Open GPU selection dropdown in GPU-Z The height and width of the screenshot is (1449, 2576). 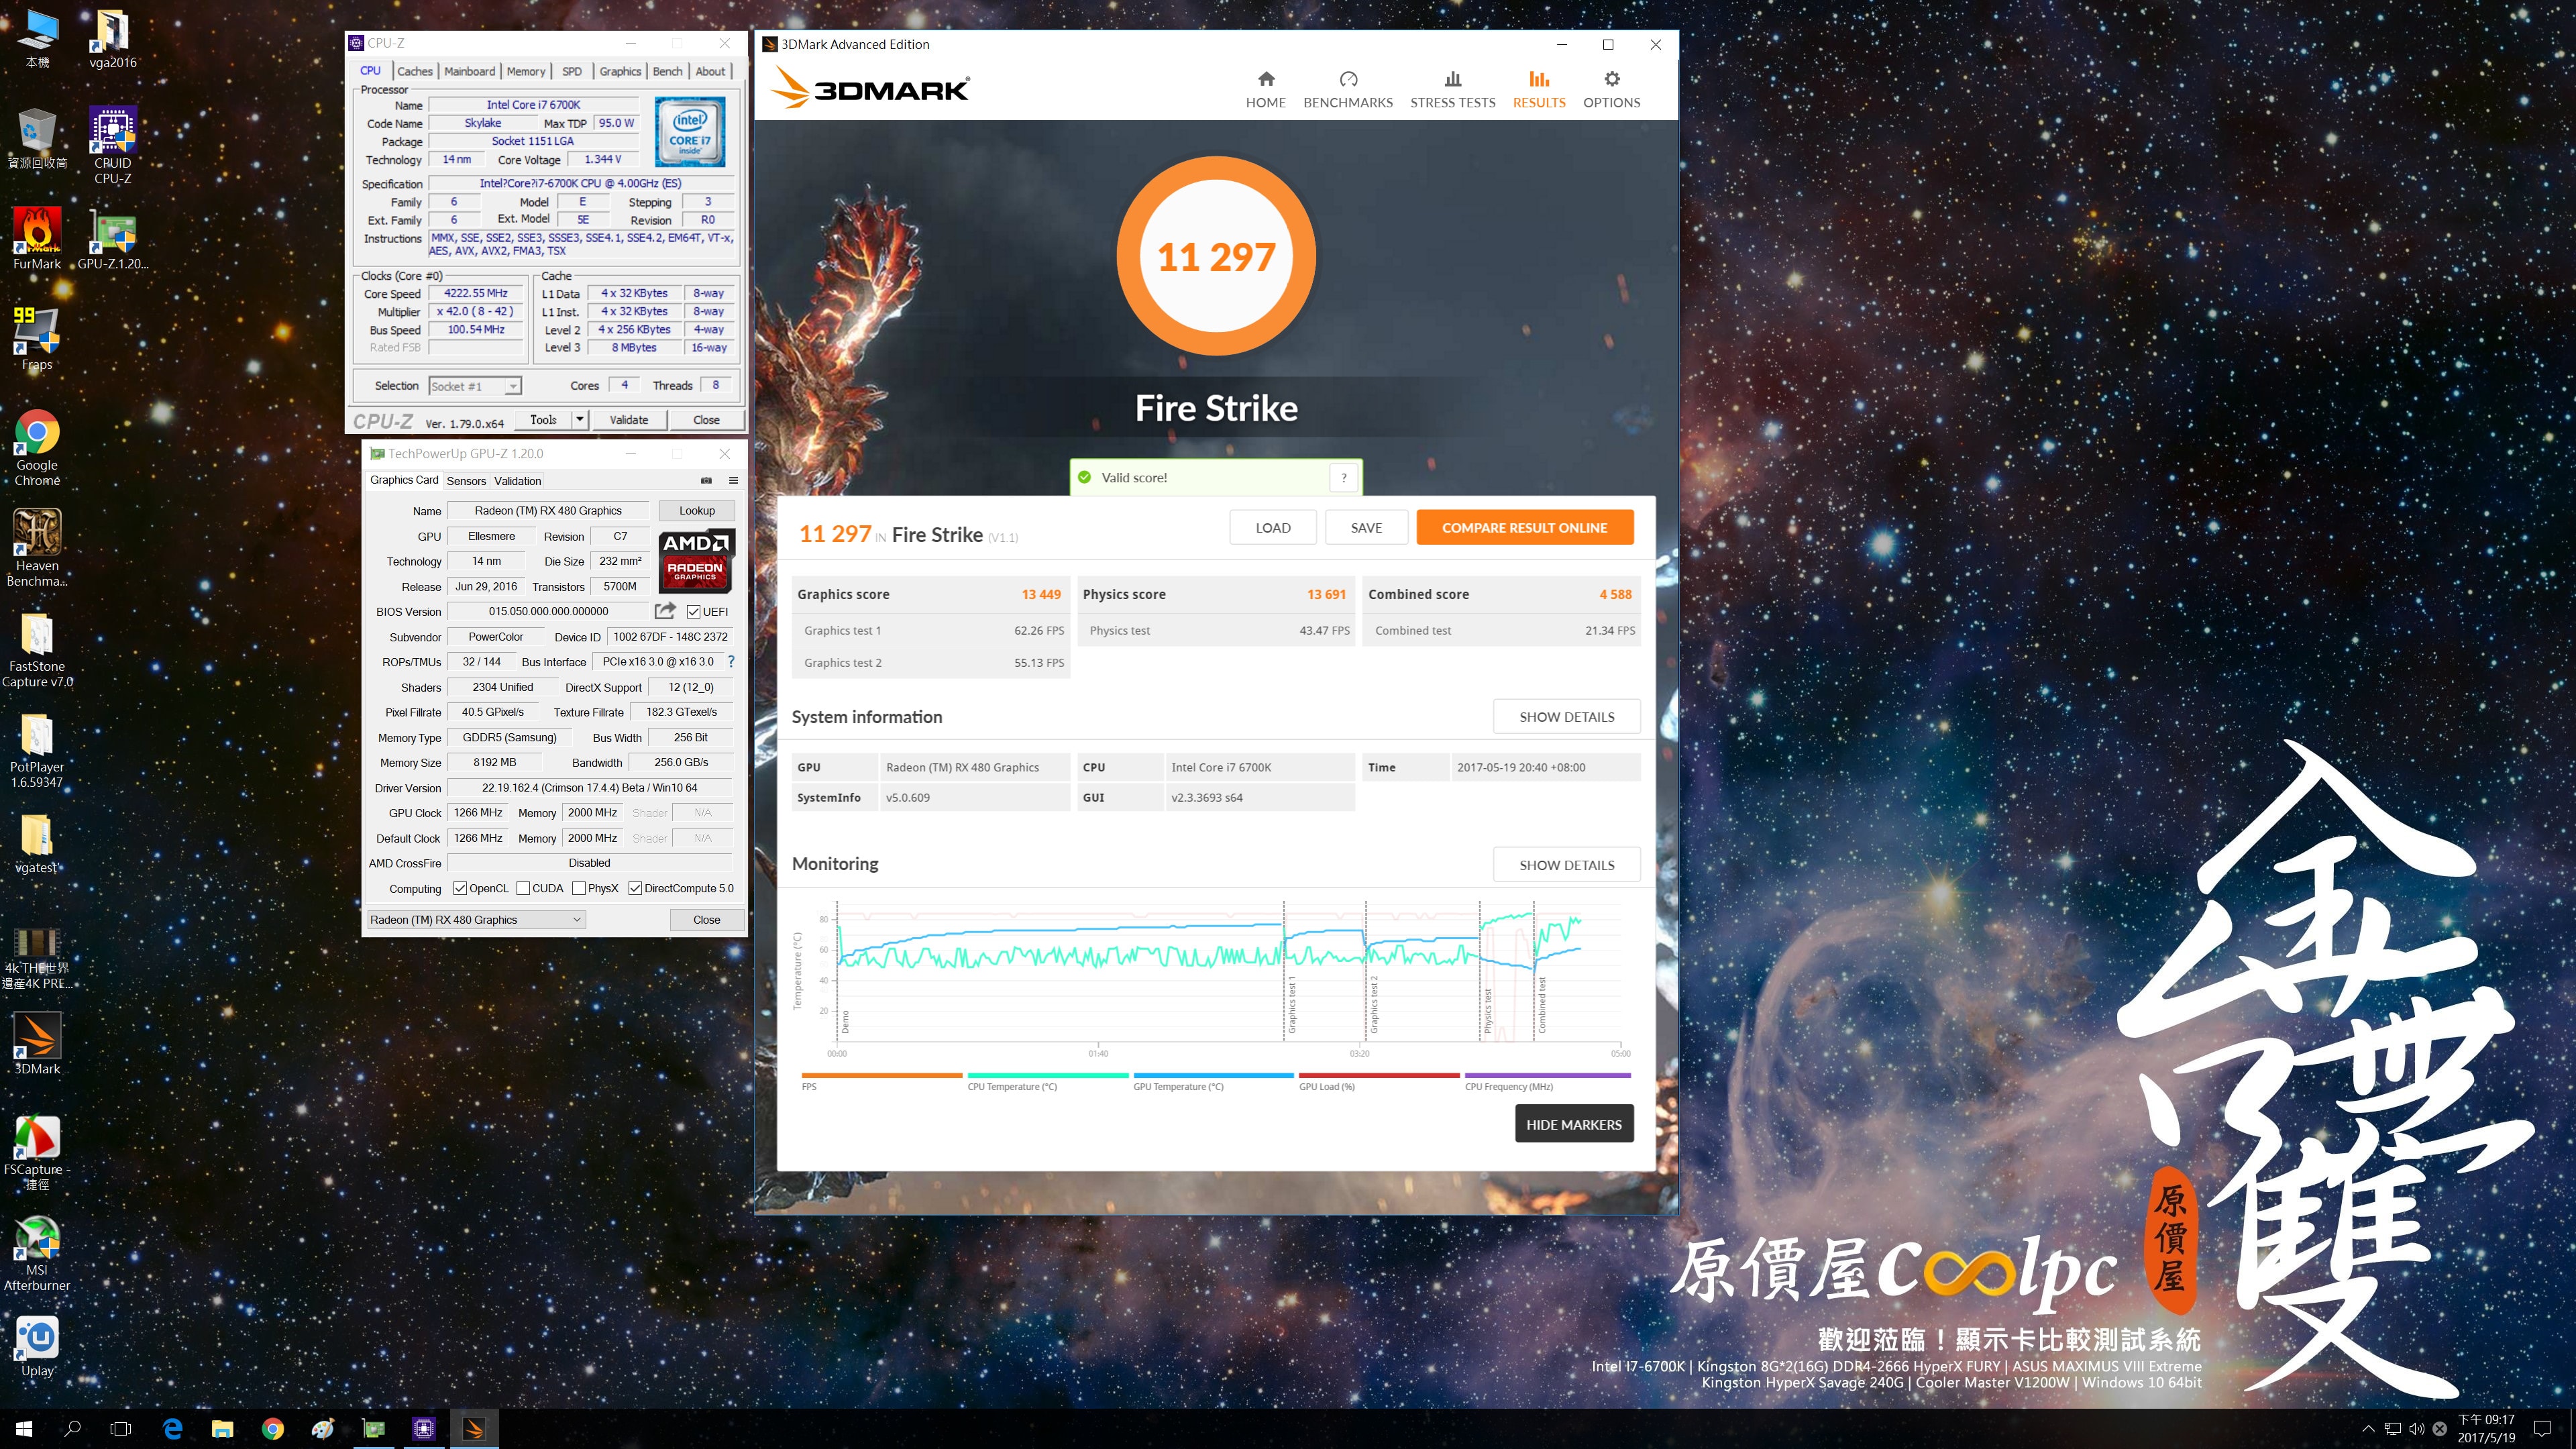pyautogui.click(x=476, y=919)
